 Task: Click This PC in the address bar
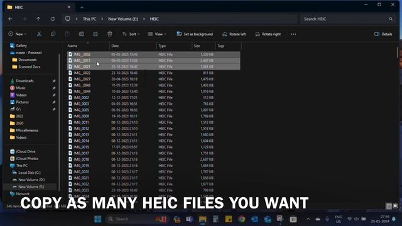click(x=89, y=19)
